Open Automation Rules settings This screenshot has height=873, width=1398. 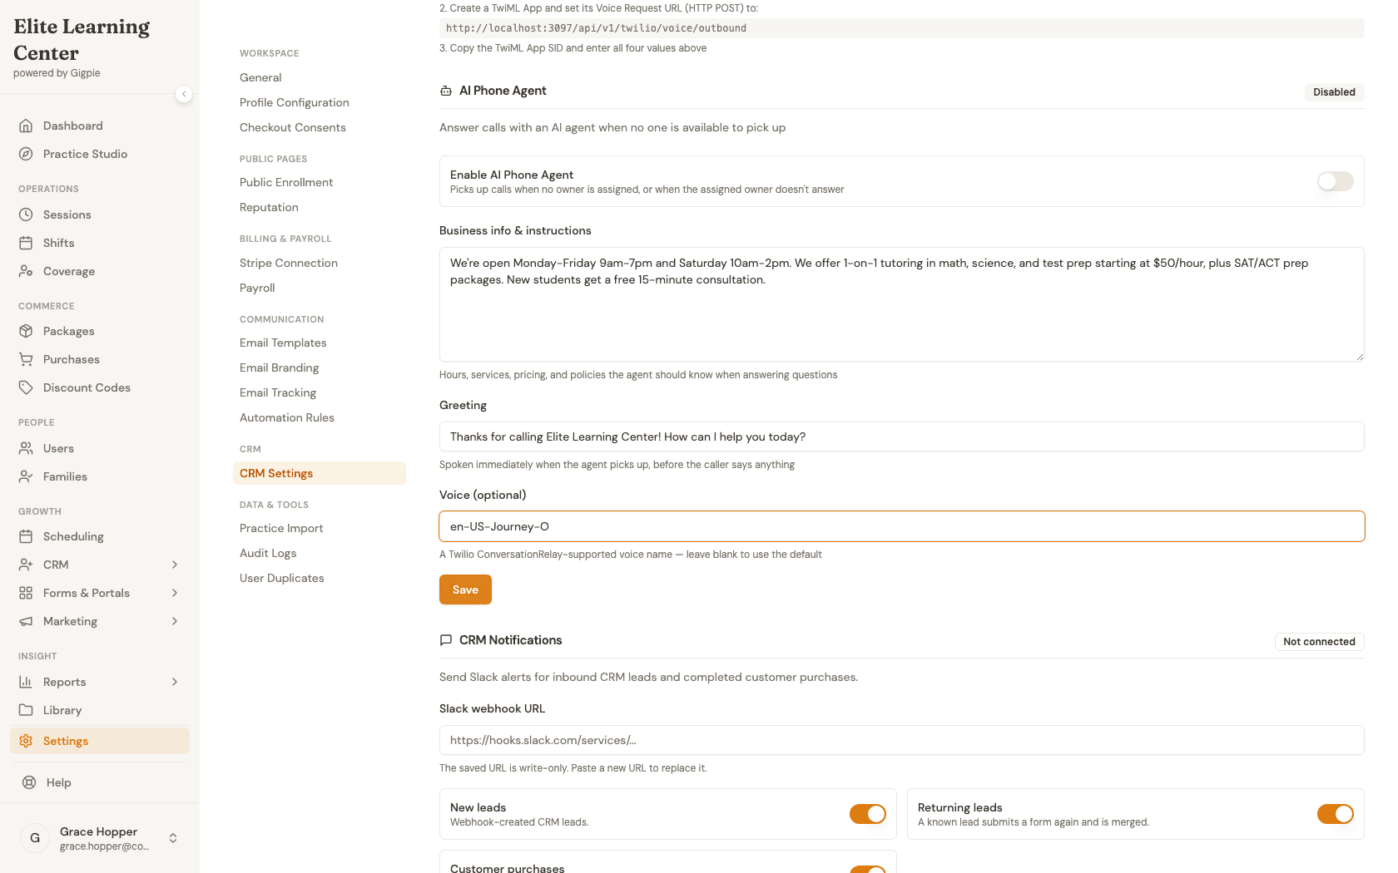point(287,417)
